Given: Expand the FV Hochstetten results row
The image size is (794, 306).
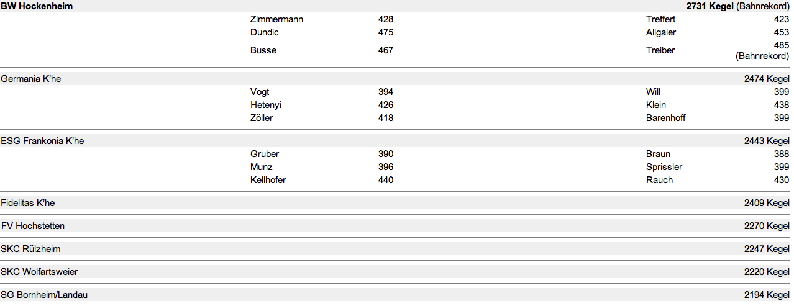Looking at the screenshot, I should click(x=33, y=226).
